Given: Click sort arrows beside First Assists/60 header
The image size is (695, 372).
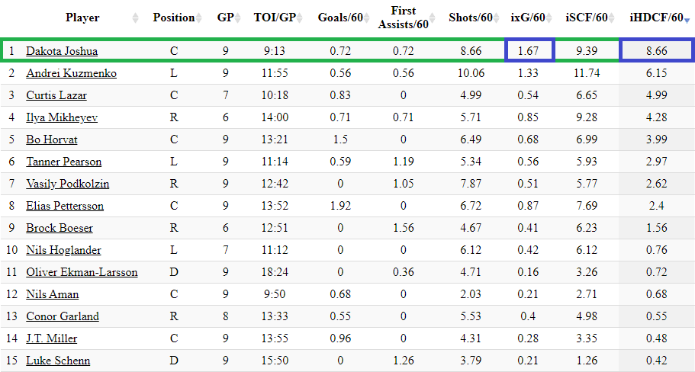Looking at the screenshot, I should (434, 18).
